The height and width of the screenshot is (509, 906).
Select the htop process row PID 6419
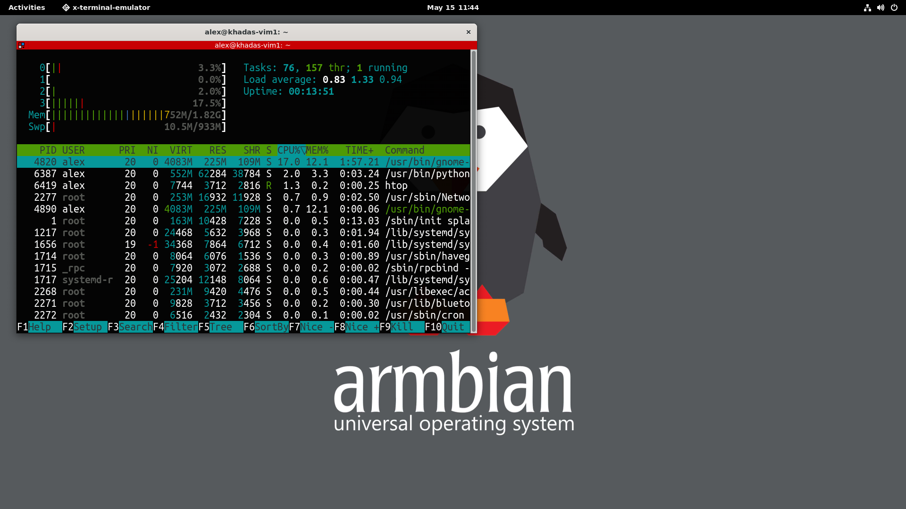click(x=243, y=186)
